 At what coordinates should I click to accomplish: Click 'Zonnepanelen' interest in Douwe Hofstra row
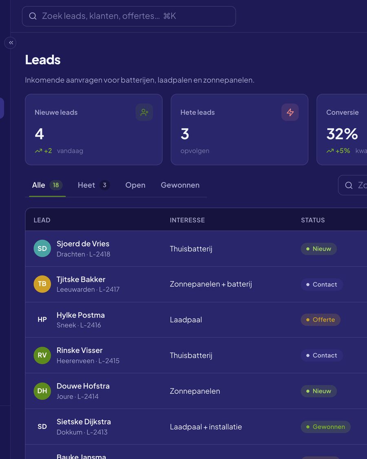(x=195, y=391)
